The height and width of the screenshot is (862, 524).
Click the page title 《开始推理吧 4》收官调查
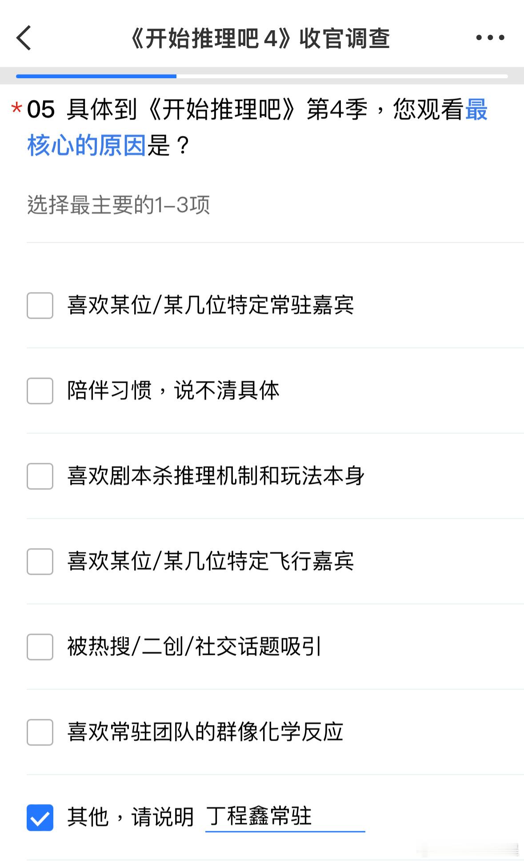260,38
